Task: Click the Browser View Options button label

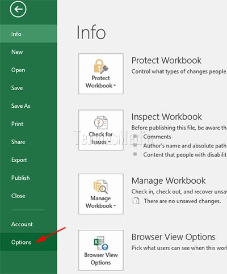Action: (101, 259)
